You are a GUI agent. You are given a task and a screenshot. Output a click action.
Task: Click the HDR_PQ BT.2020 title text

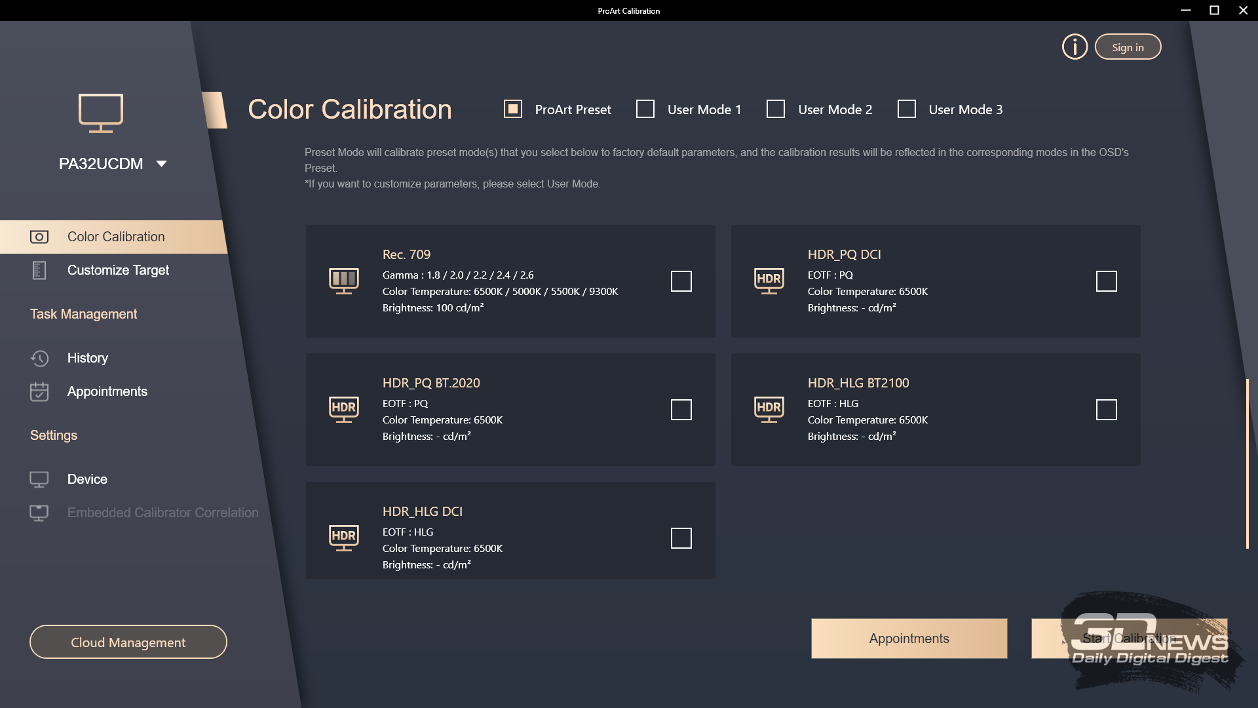pos(431,383)
